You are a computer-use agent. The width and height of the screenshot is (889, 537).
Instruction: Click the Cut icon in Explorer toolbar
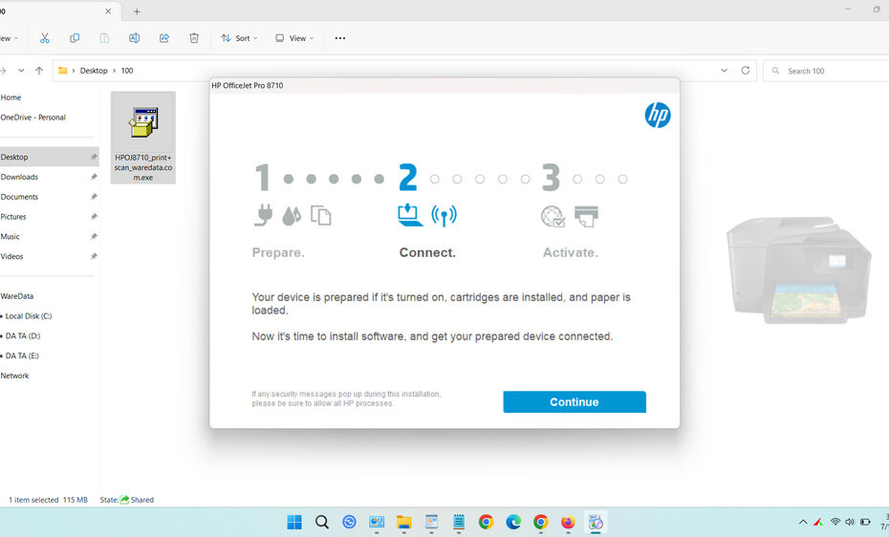[x=45, y=38]
